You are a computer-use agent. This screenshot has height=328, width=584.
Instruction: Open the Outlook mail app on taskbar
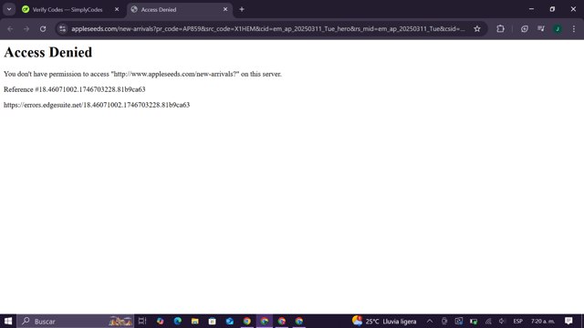(229, 321)
